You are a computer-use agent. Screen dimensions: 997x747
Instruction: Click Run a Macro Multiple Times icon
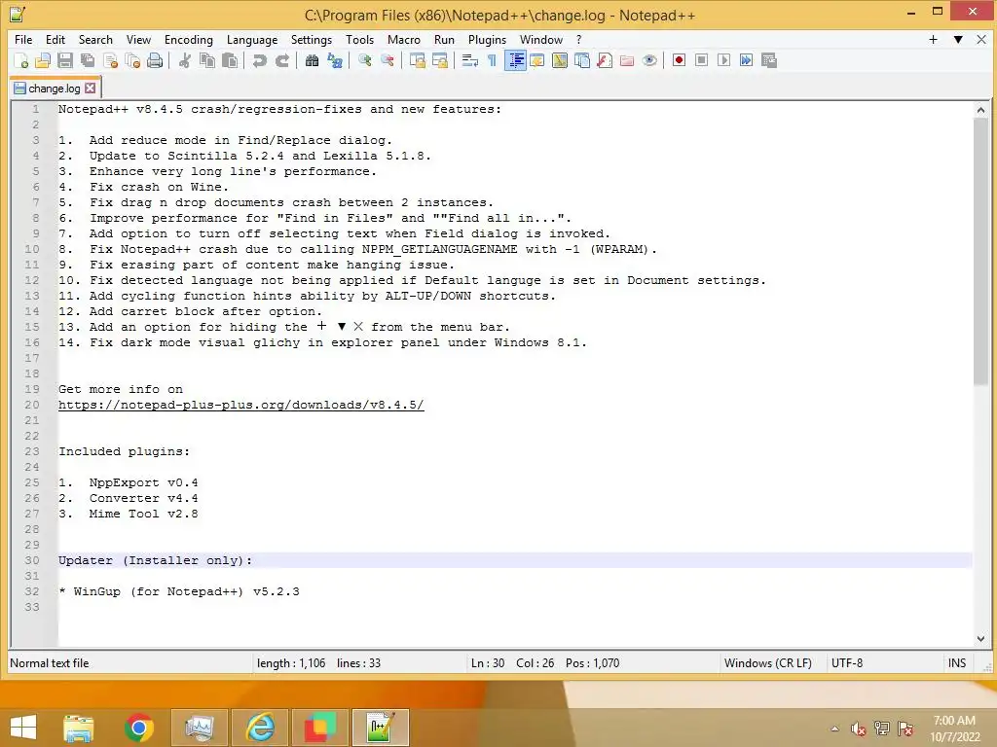point(747,60)
